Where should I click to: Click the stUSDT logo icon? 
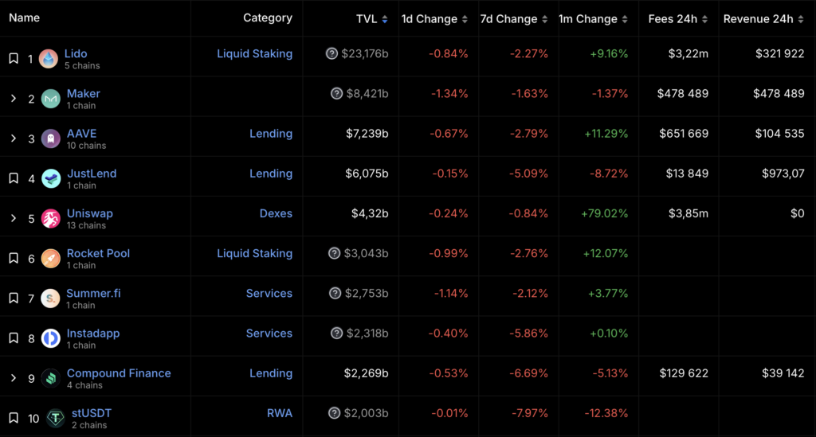click(56, 418)
